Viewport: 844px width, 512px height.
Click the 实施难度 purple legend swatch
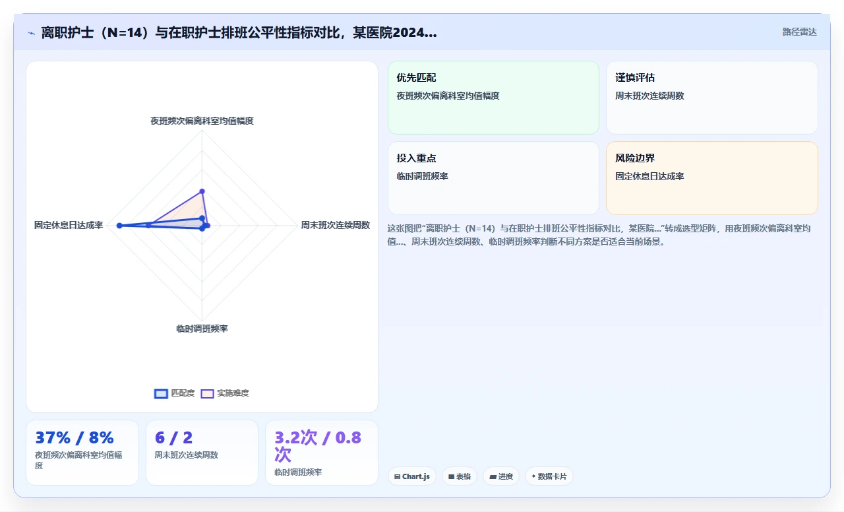click(x=207, y=394)
